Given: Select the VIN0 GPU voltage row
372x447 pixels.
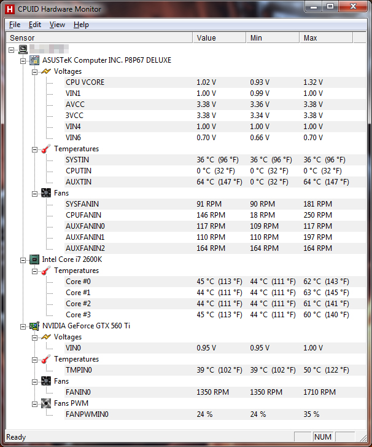Looking at the screenshot, I should tap(215, 348).
